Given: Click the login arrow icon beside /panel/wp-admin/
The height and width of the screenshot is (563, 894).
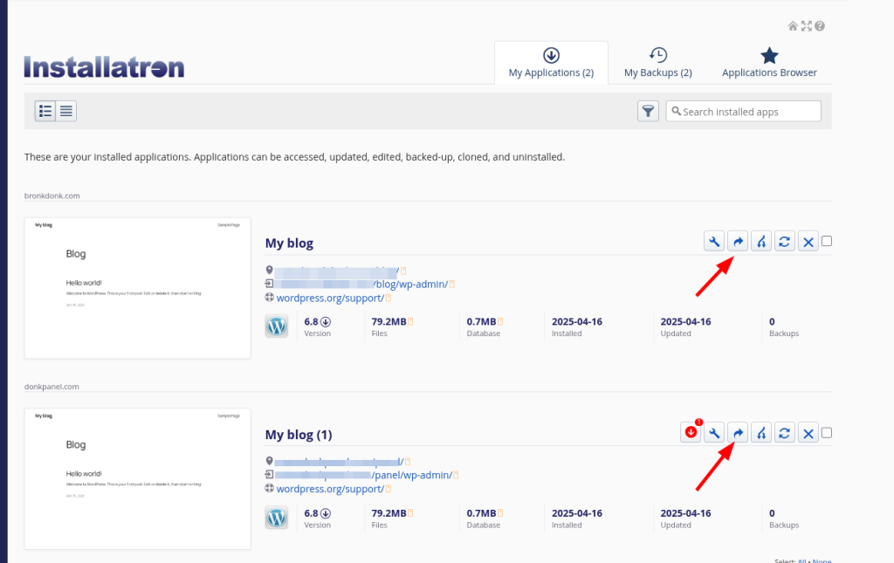Looking at the screenshot, I should (x=269, y=474).
